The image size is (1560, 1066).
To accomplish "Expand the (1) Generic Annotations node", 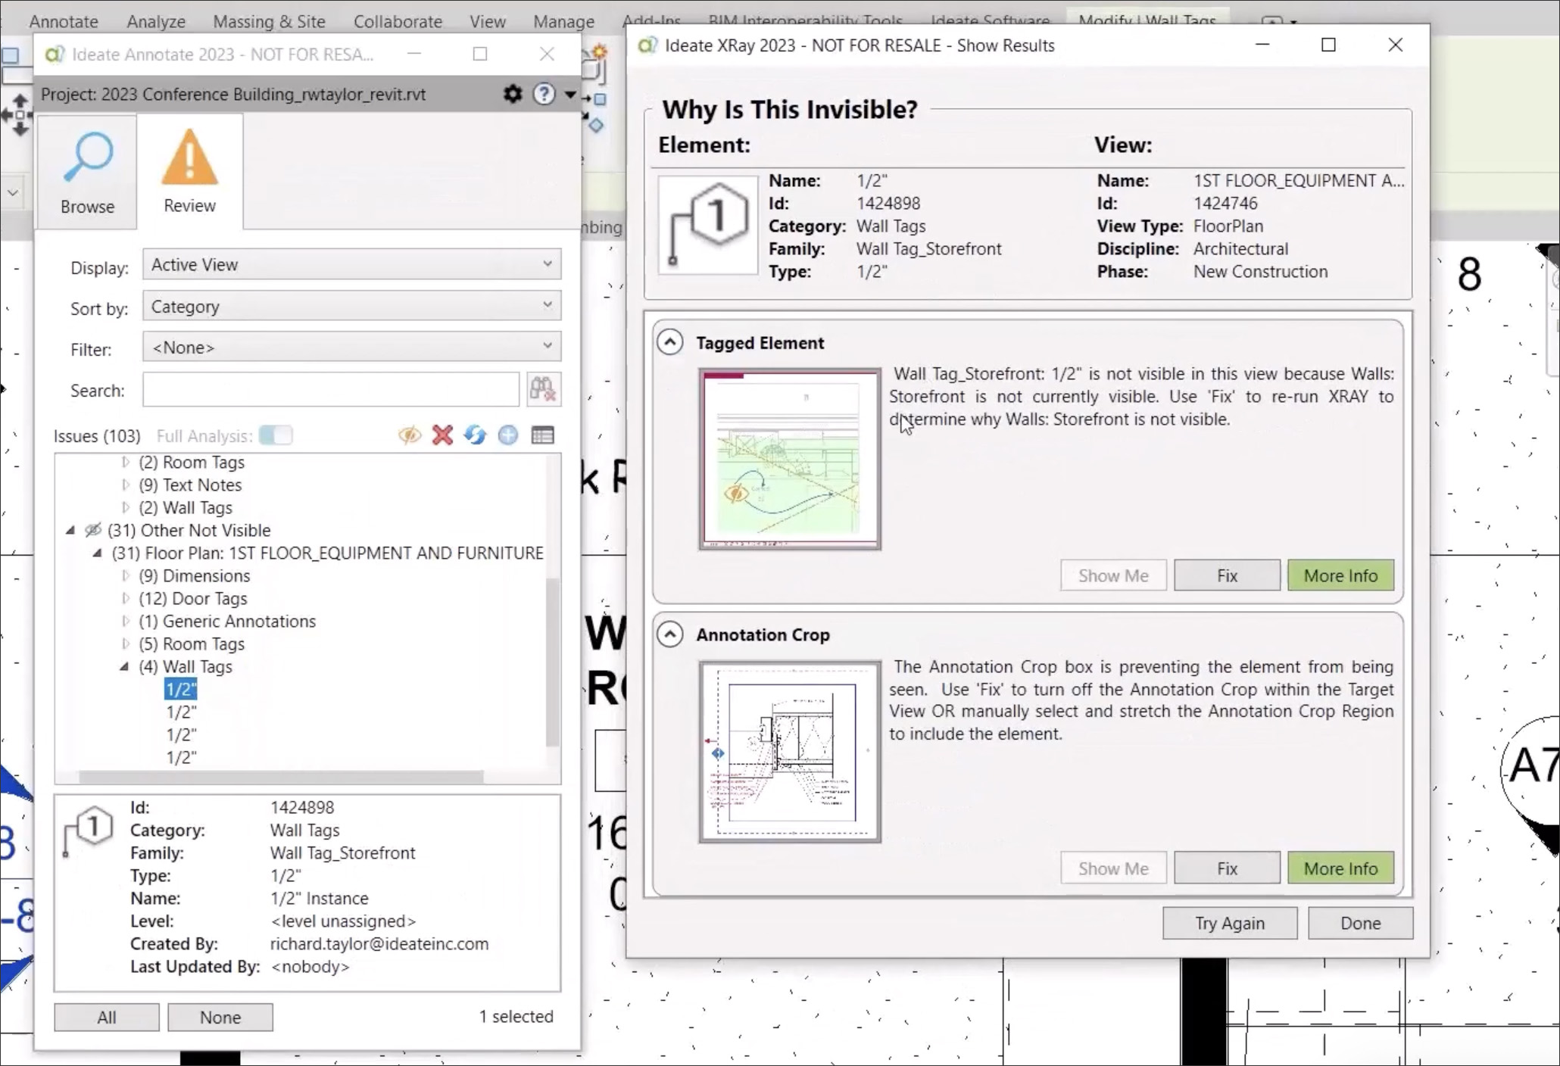I will click(126, 621).
